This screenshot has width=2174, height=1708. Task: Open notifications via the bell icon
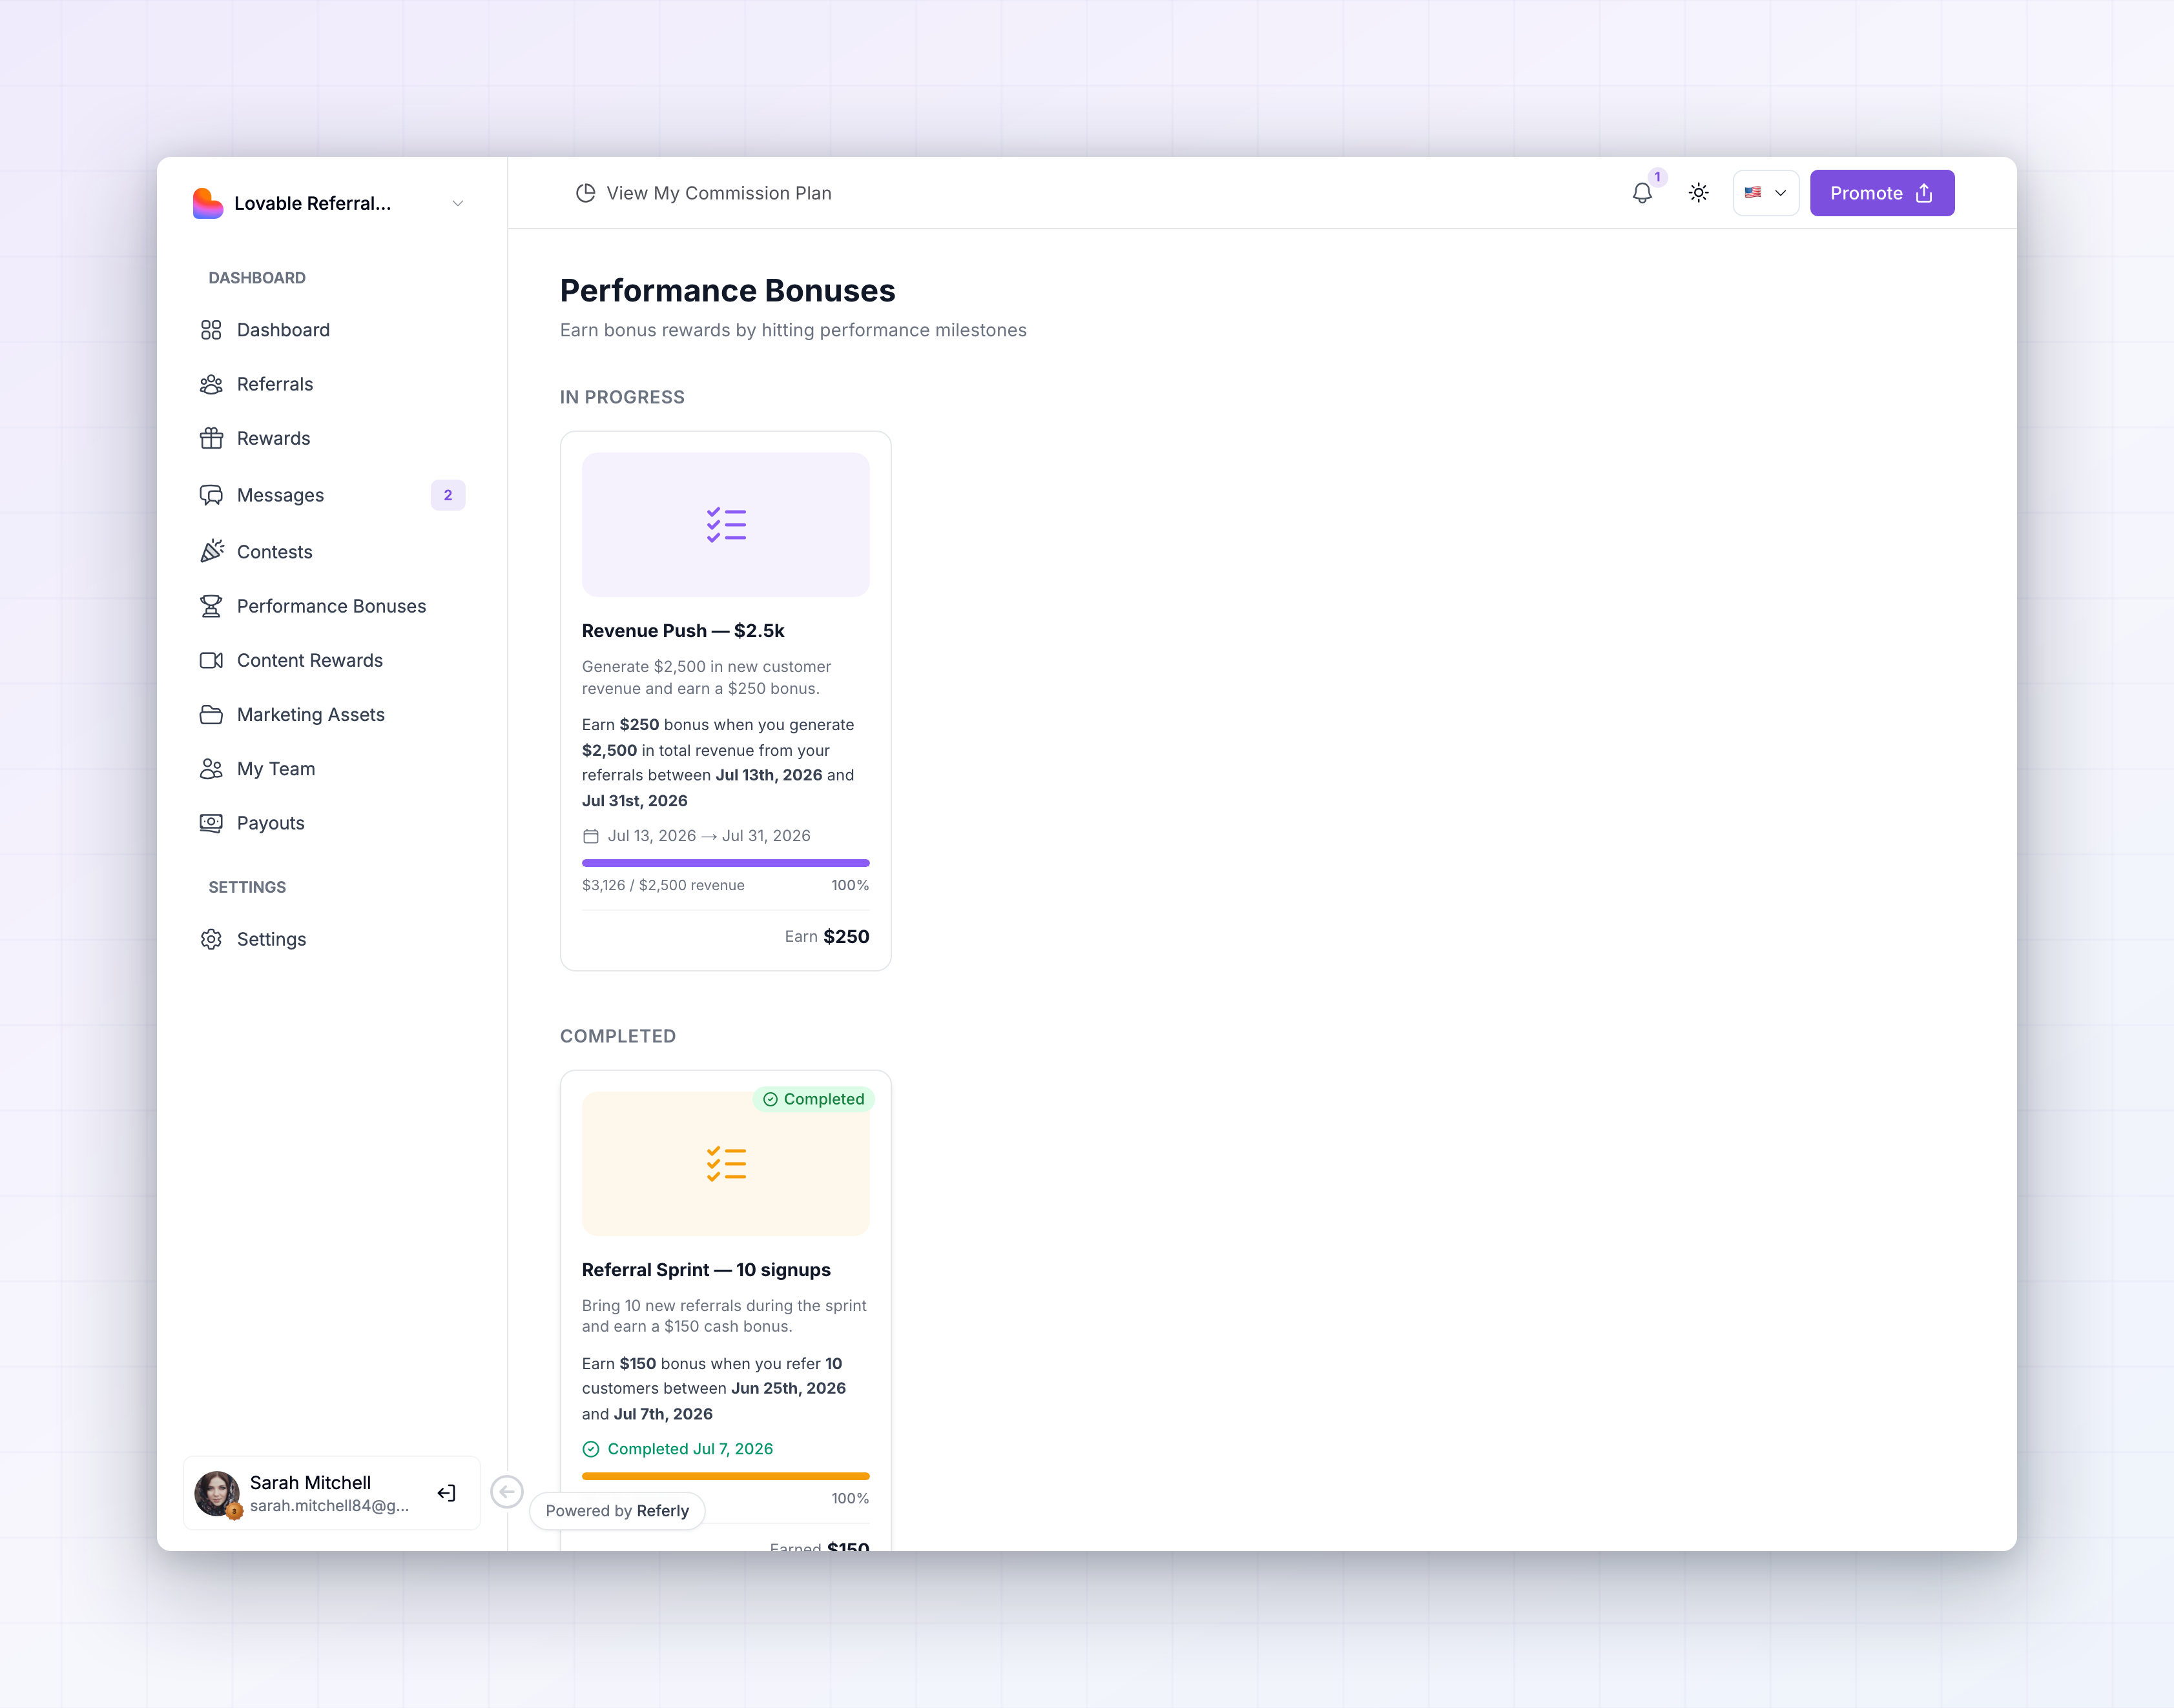pyautogui.click(x=1642, y=193)
